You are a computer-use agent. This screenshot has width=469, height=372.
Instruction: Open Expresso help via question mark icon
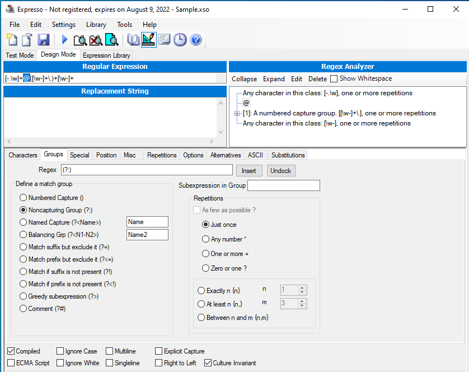click(x=195, y=39)
